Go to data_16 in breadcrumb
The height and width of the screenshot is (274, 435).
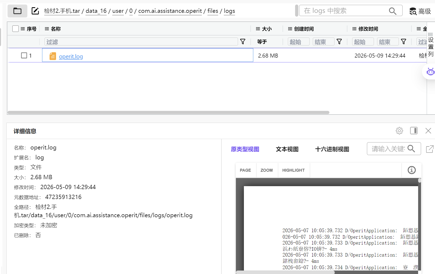click(x=96, y=11)
